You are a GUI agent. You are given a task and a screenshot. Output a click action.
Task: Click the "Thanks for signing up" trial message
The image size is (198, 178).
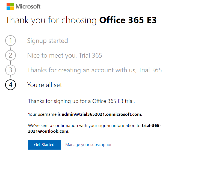81,101
